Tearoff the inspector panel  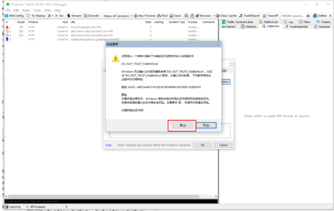pos(271,16)
